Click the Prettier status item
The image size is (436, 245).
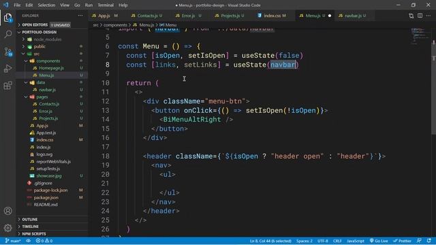pyautogui.click(x=402, y=241)
